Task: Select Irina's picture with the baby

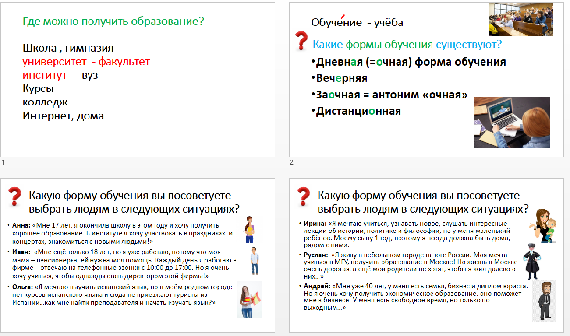Action: coord(542,225)
